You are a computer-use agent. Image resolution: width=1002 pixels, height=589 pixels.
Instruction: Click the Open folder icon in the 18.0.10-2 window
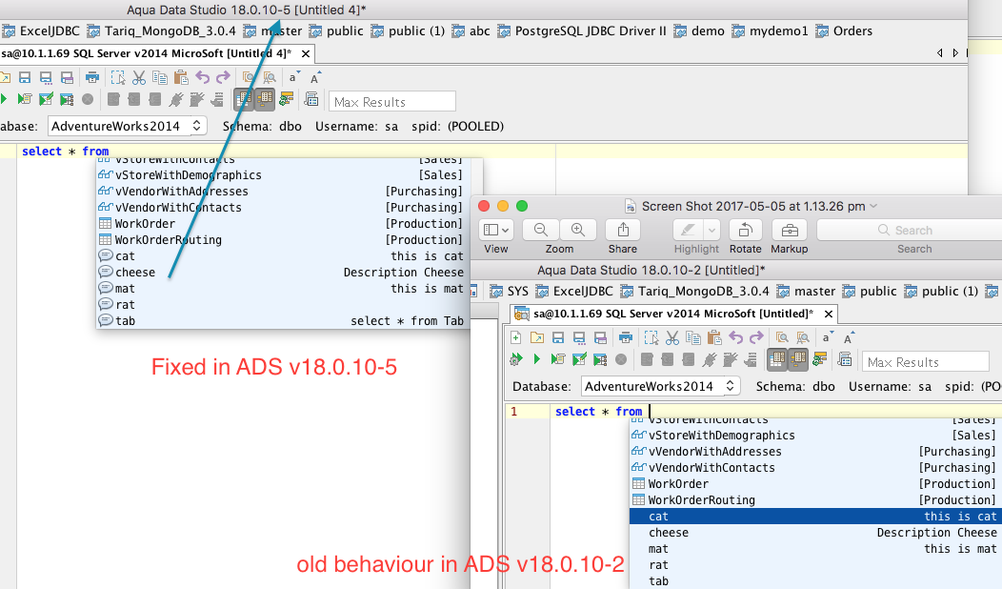537,337
